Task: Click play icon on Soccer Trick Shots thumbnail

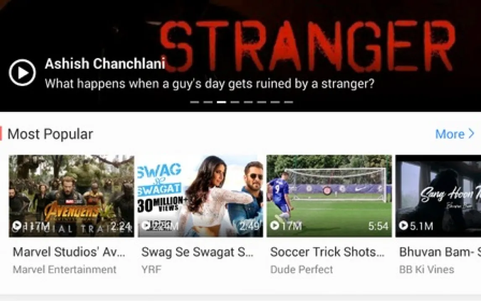Action: pos(274,226)
